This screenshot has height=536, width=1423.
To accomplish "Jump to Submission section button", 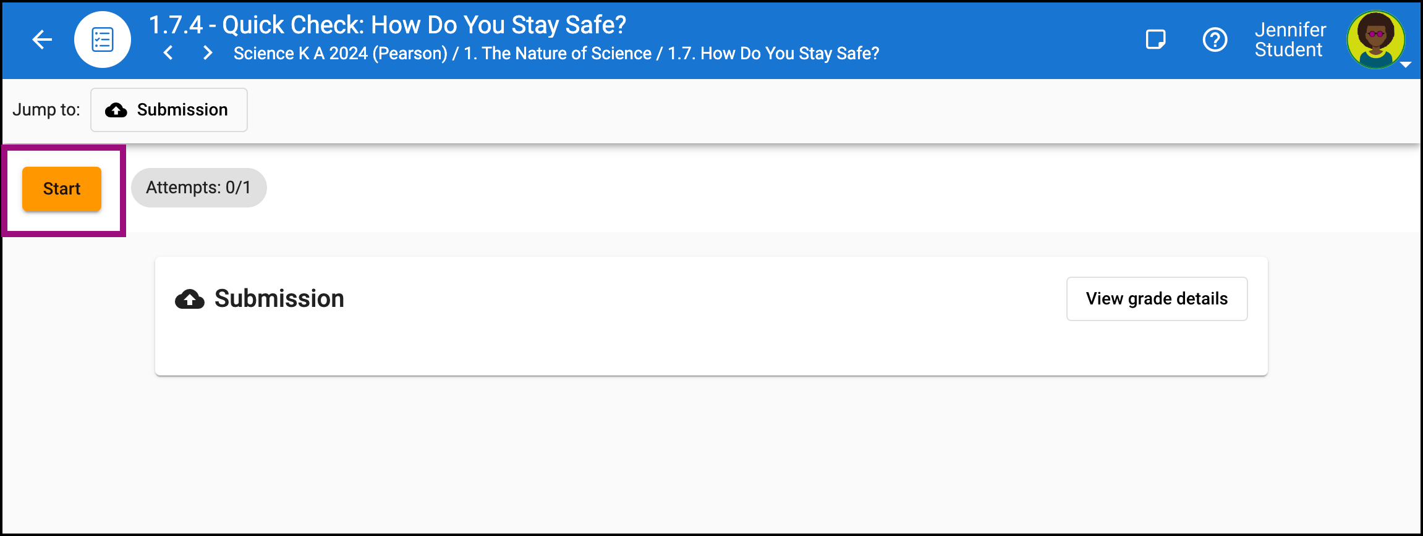I will 169,110.
